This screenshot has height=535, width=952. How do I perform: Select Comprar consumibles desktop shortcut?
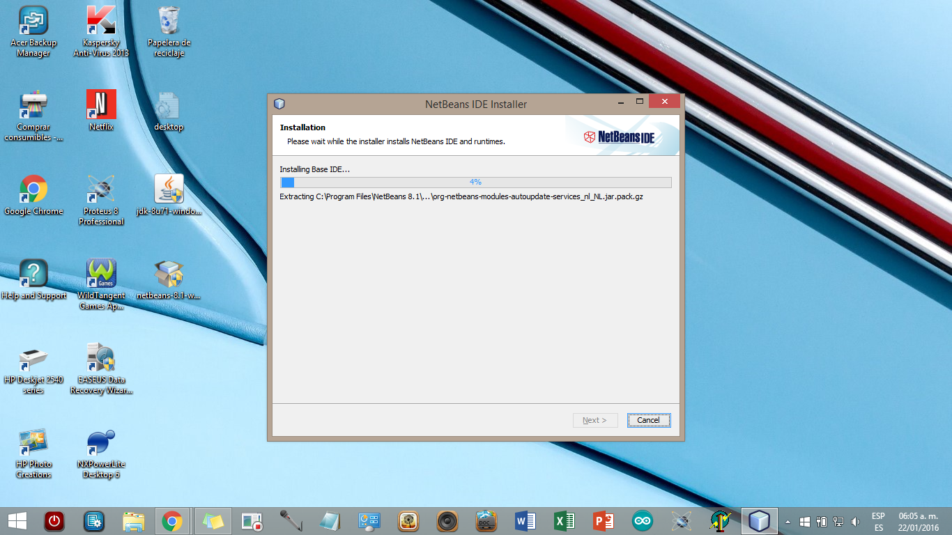click(x=33, y=116)
